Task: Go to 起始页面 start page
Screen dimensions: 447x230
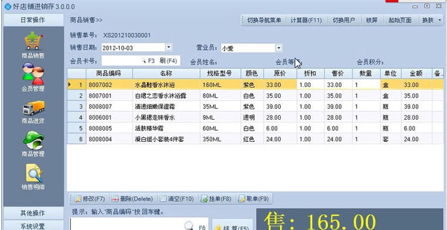Action: point(400,20)
